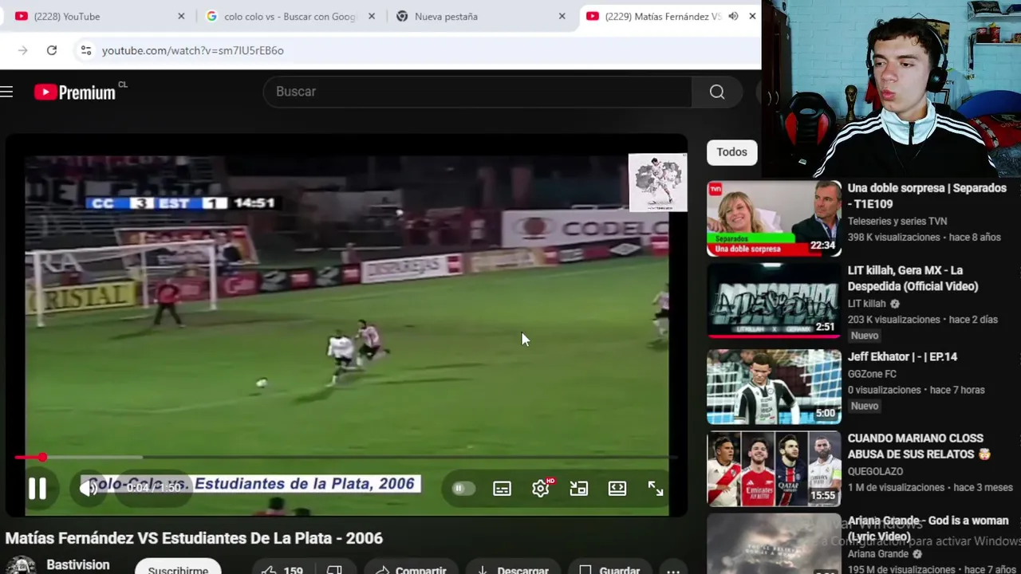The image size is (1021, 574).
Task: Mute tab via the speaker icon
Action: (x=733, y=16)
